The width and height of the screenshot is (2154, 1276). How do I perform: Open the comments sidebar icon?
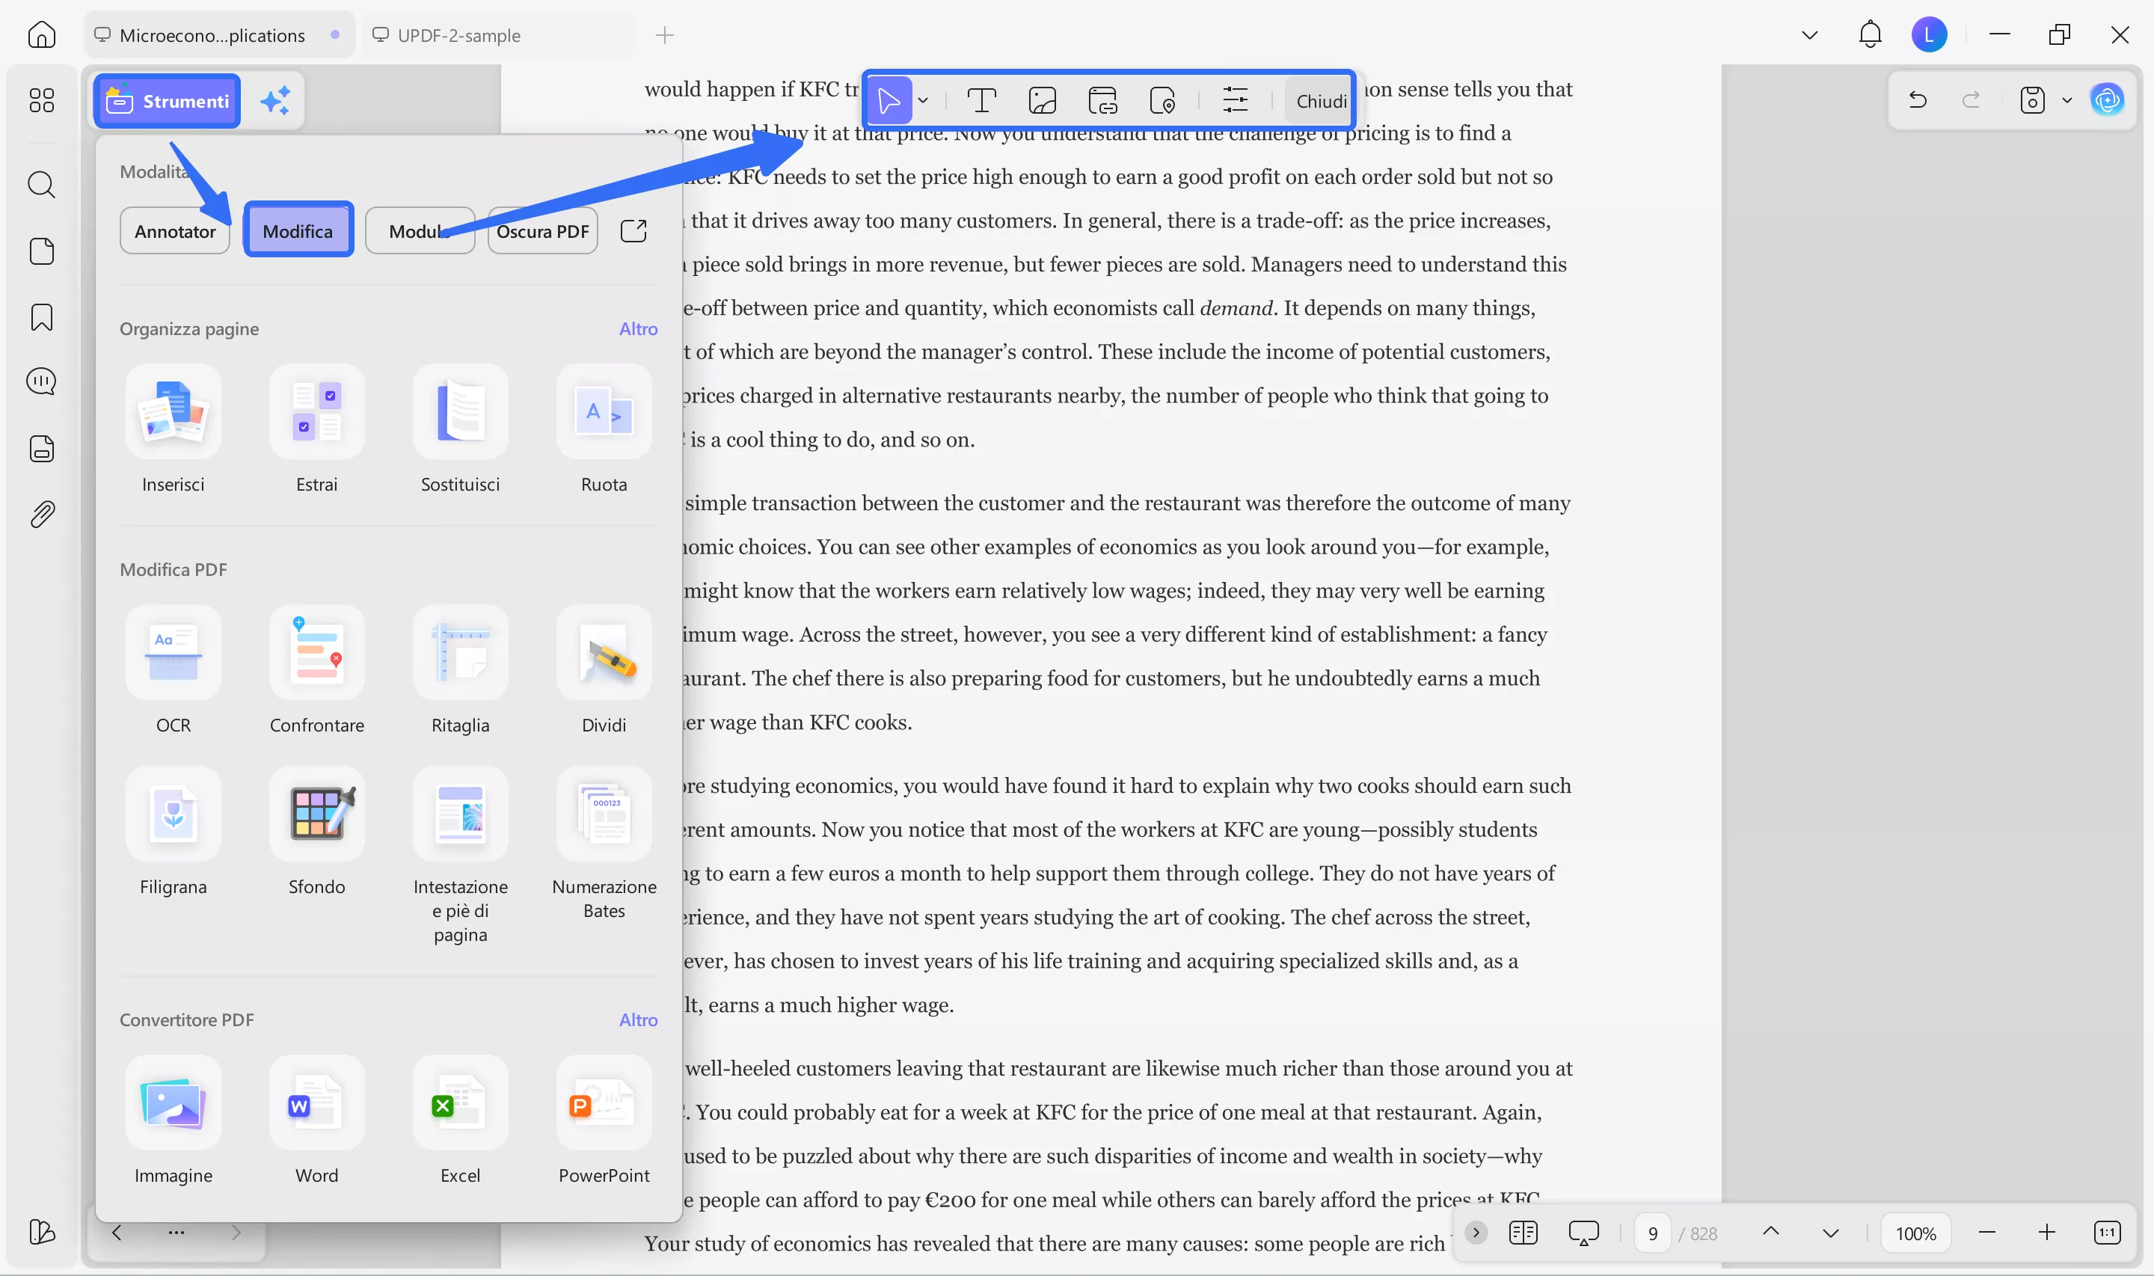[x=41, y=381]
